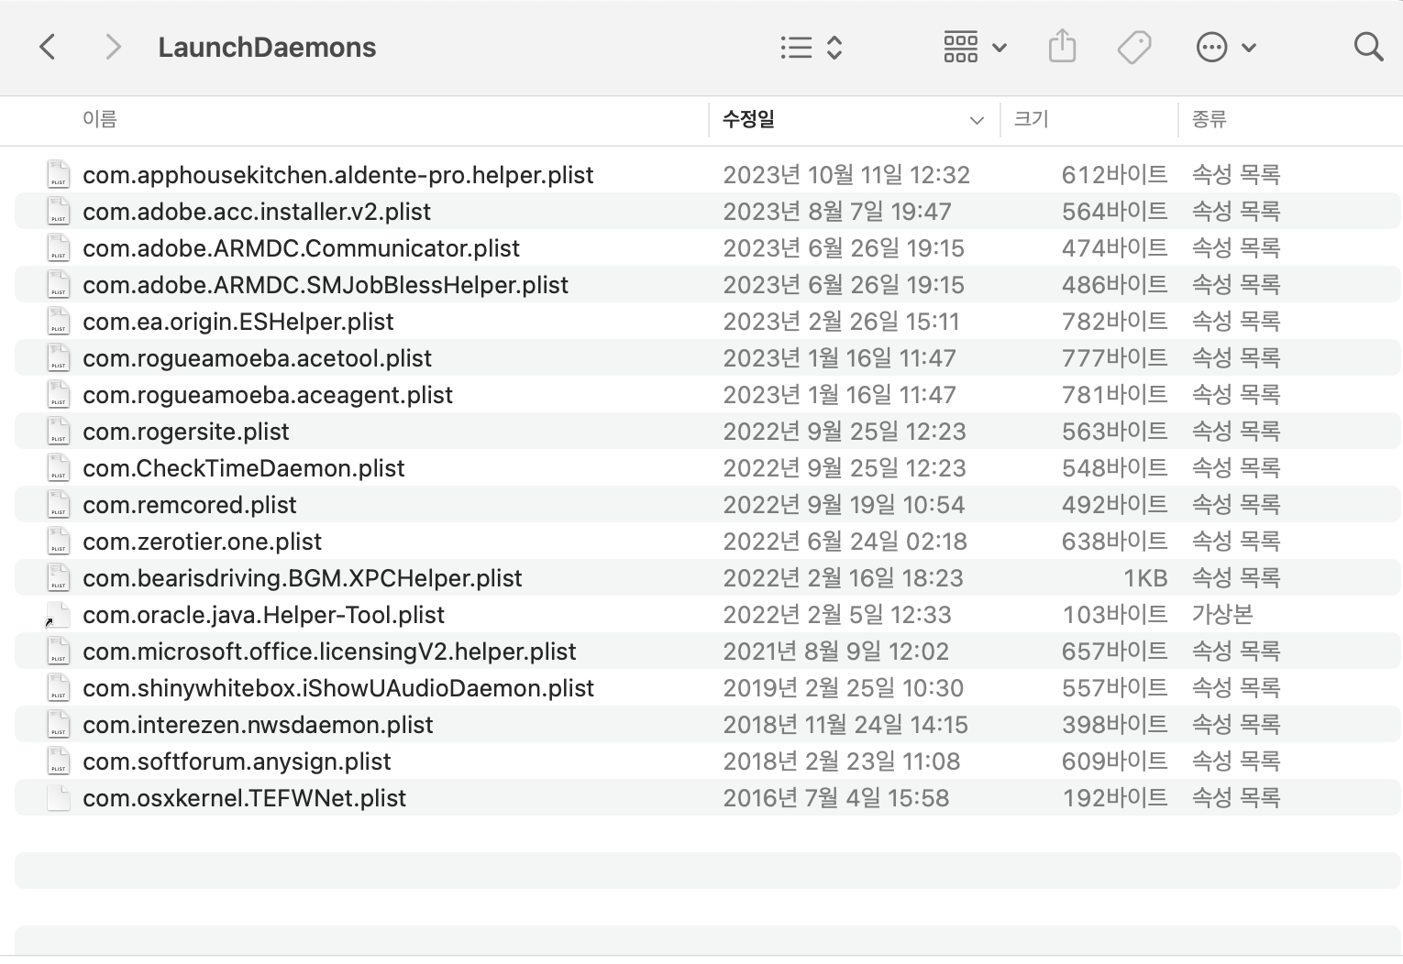Click the 782바이트 size cell
Screen dimensions: 1403x964
click(1115, 322)
